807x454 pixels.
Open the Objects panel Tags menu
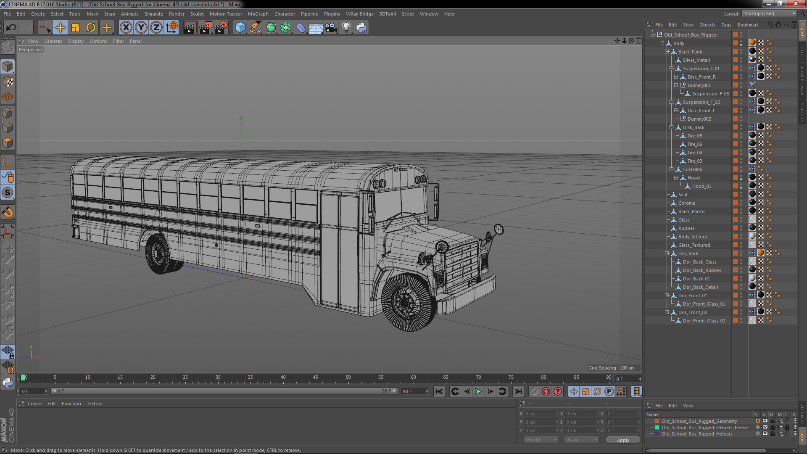(x=726, y=25)
